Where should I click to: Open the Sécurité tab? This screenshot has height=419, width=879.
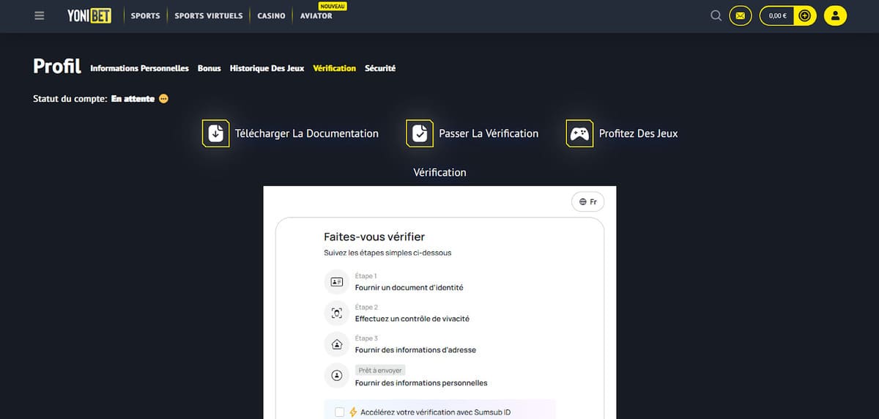(x=380, y=68)
